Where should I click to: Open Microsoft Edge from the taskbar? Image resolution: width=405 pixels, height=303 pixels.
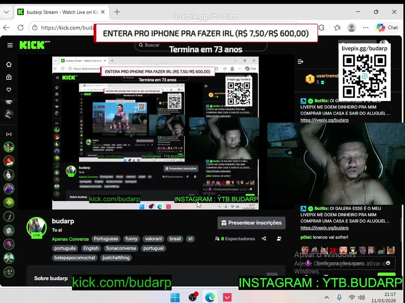[210, 298]
